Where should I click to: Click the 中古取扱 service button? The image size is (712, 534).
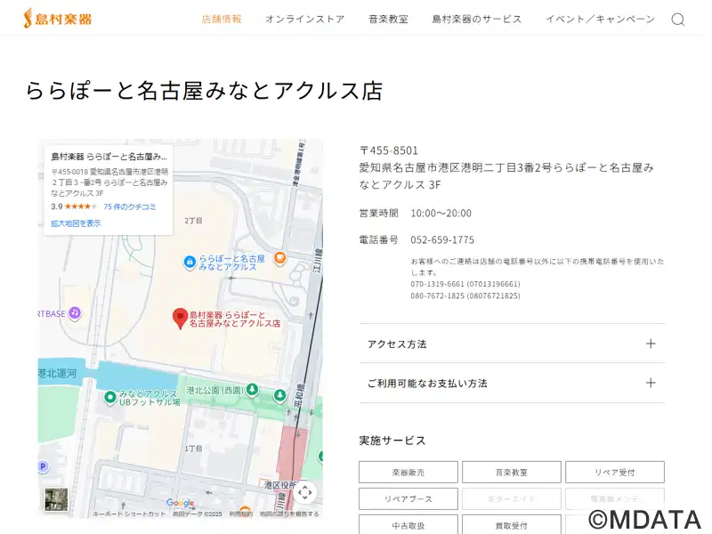pyautogui.click(x=409, y=525)
